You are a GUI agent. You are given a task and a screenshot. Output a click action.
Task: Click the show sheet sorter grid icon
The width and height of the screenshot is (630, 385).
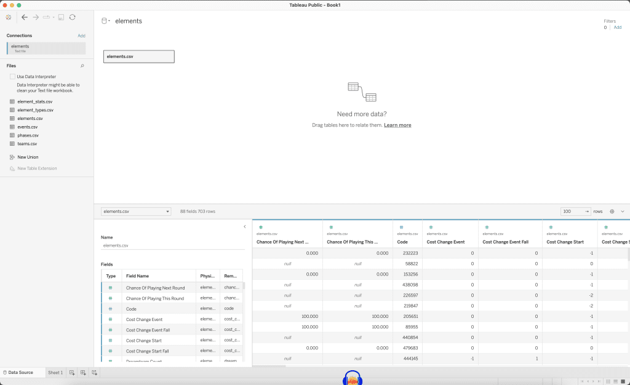tap(608, 381)
